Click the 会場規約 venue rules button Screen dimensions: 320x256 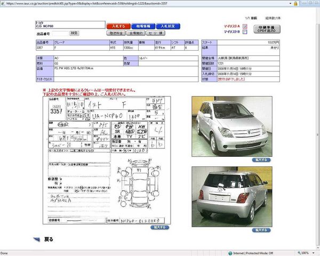(x=135, y=33)
